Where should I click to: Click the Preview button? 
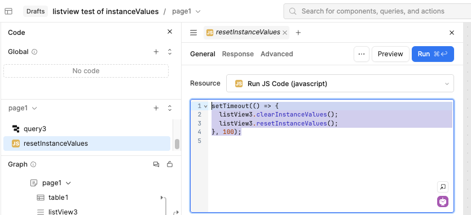pos(390,54)
